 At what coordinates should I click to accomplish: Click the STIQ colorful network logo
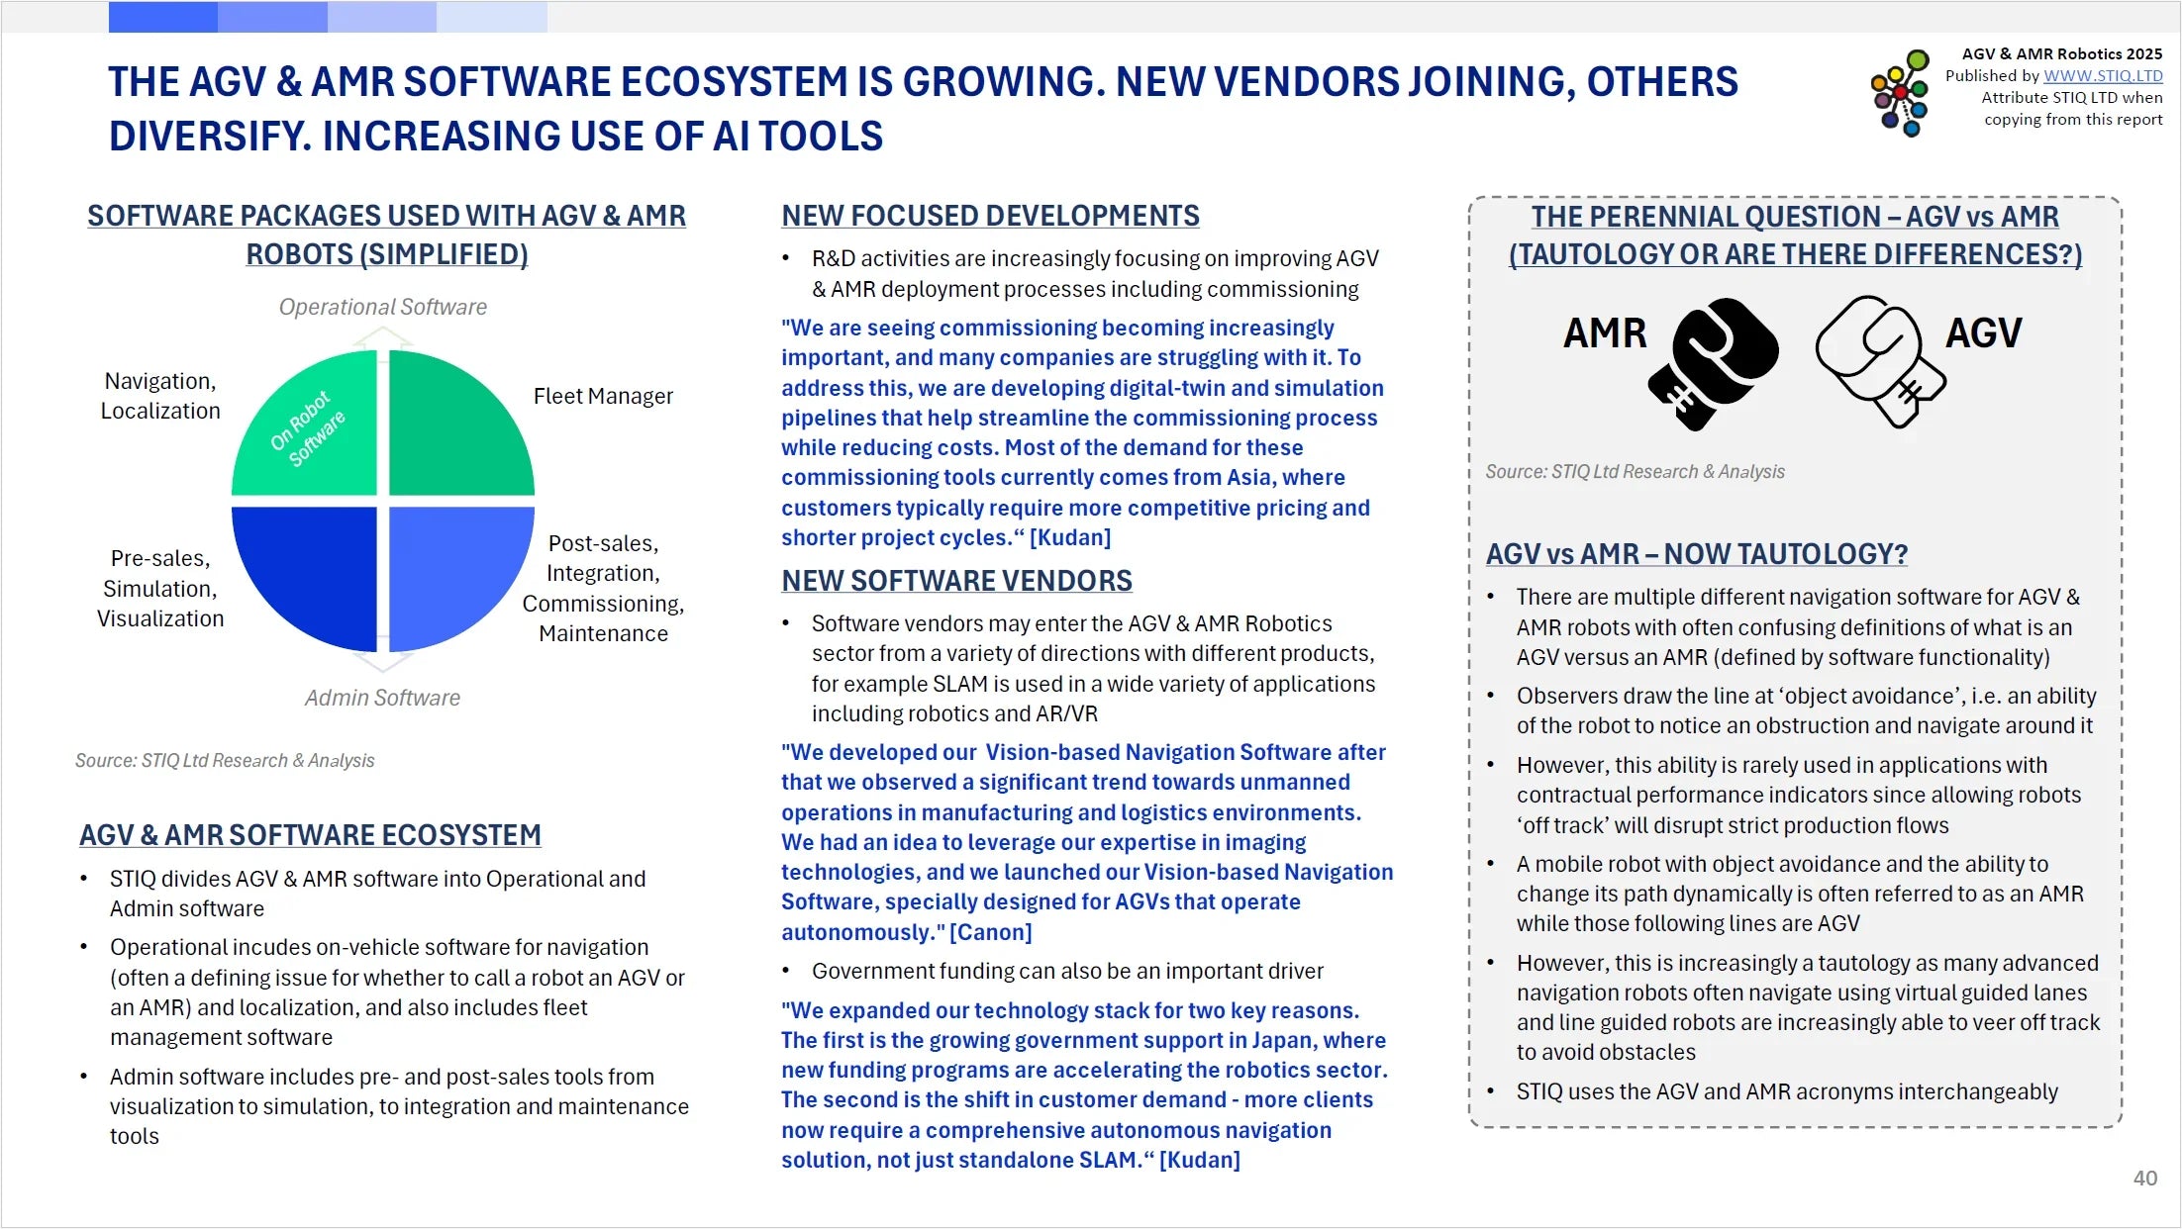tap(1900, 93)
